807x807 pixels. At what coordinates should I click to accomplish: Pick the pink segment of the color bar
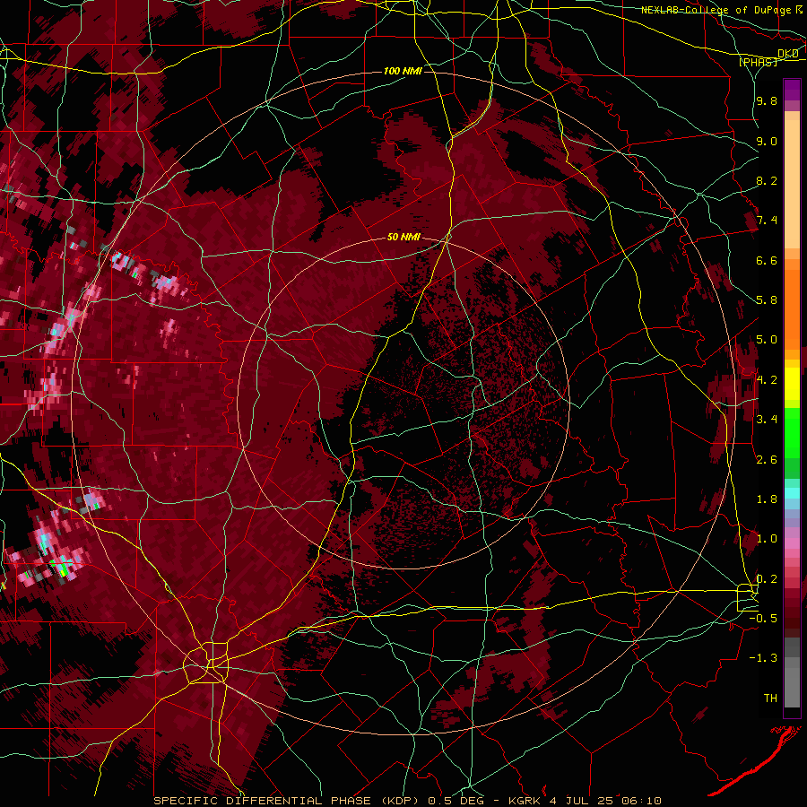(x=792, y=543)
